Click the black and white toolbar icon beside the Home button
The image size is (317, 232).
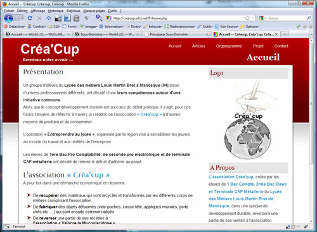[58, 18]
